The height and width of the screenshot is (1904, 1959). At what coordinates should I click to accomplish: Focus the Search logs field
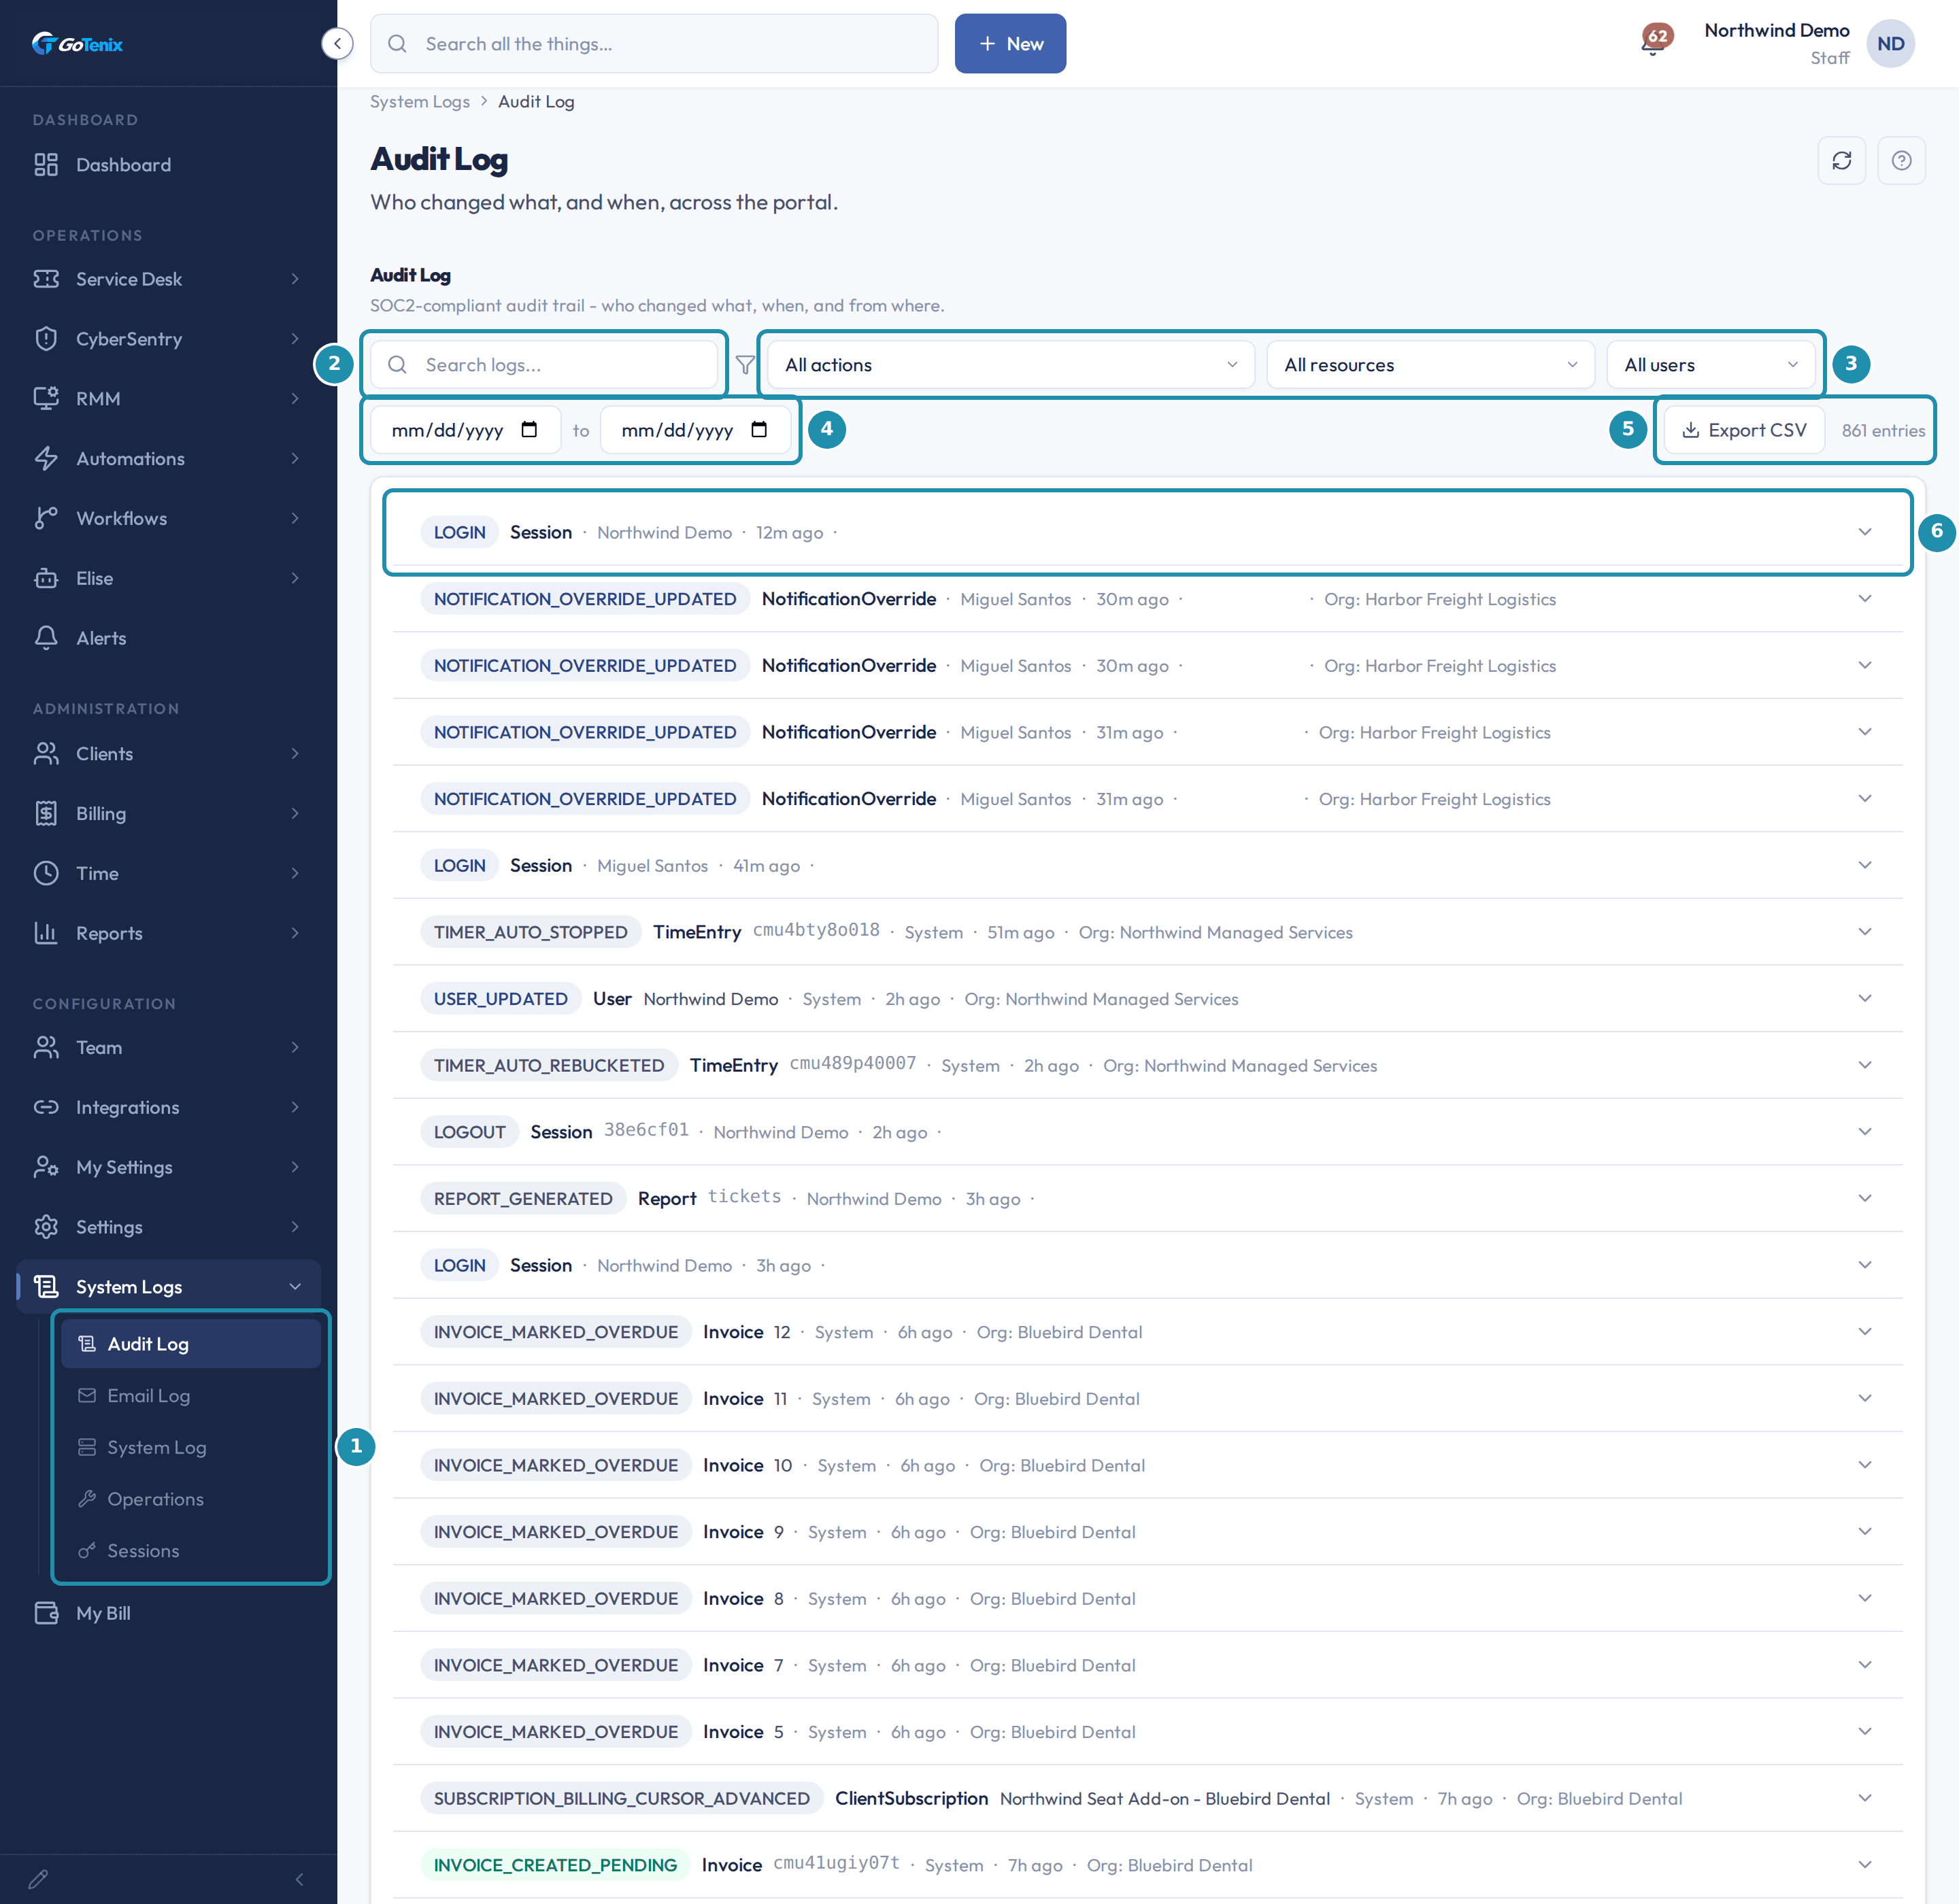[544, 365]
